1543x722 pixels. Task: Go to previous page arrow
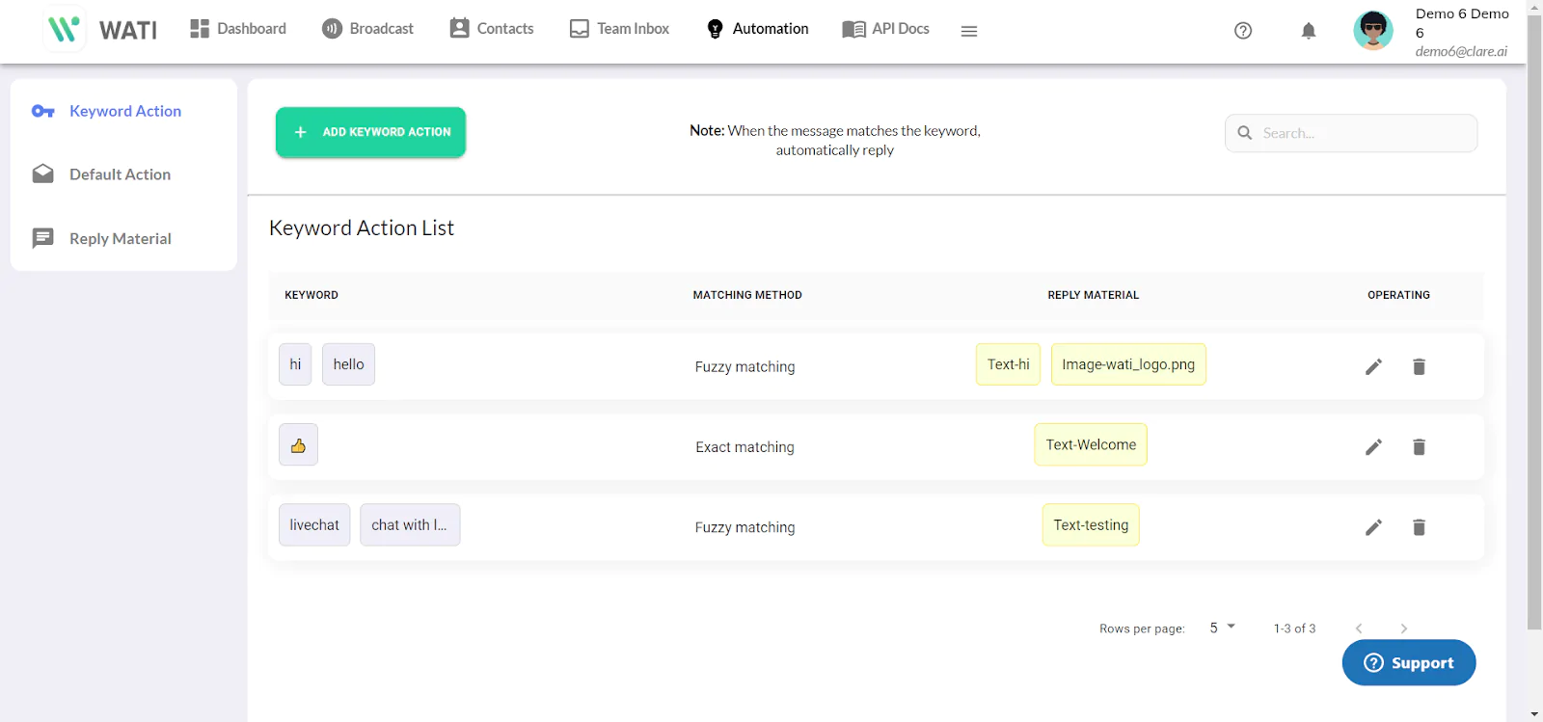click(x=1359, y=628)
